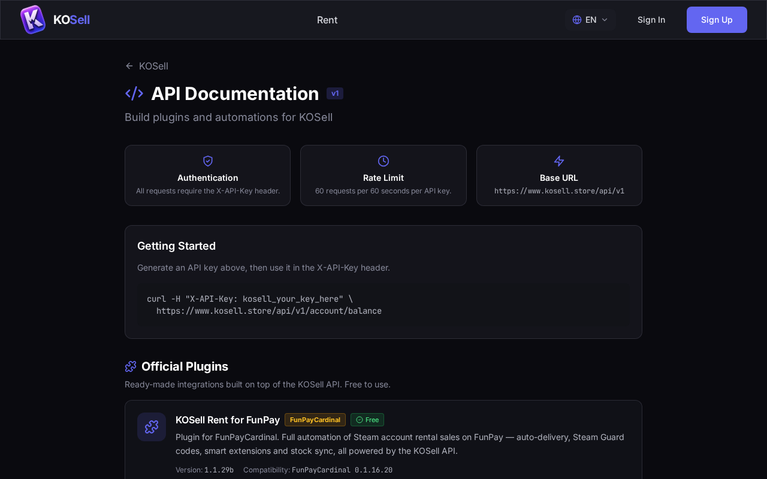Click the KOSell logo icon
This screenshot has height=479, width=767.
33,20
